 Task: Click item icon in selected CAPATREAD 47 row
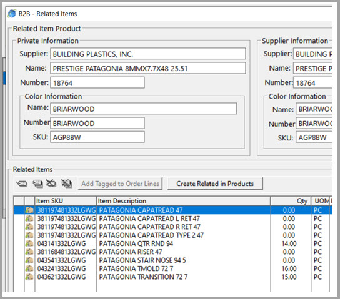[29, 210]
